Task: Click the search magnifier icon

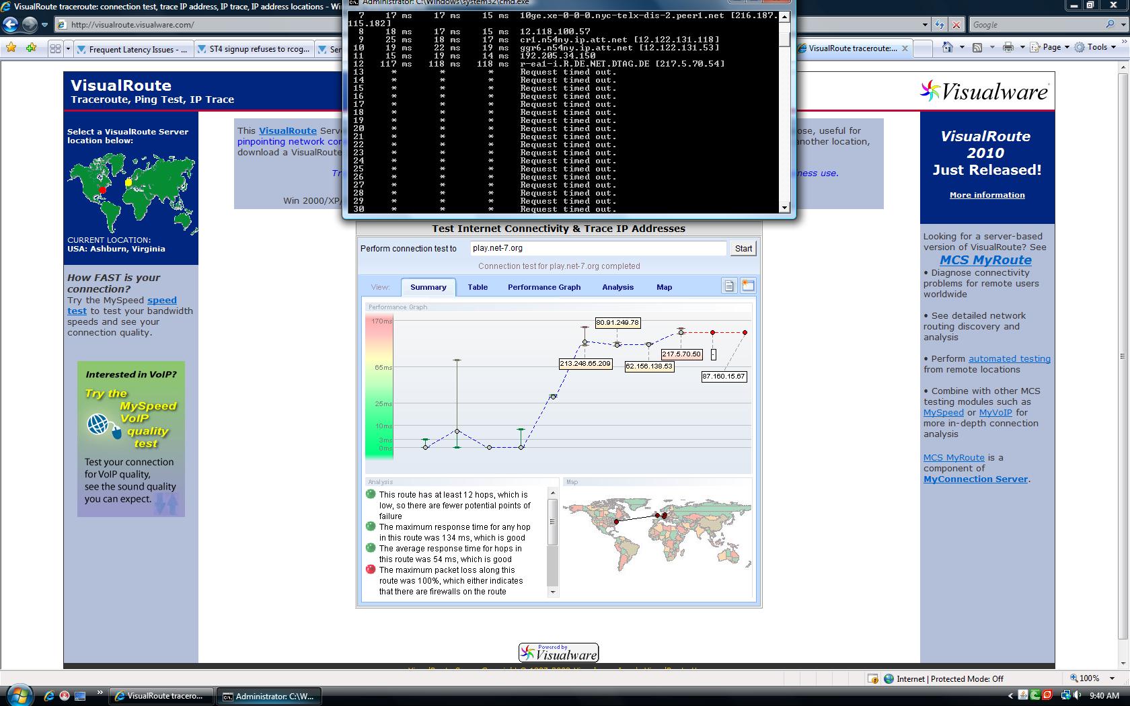Action: click(x=1110, y=24)
